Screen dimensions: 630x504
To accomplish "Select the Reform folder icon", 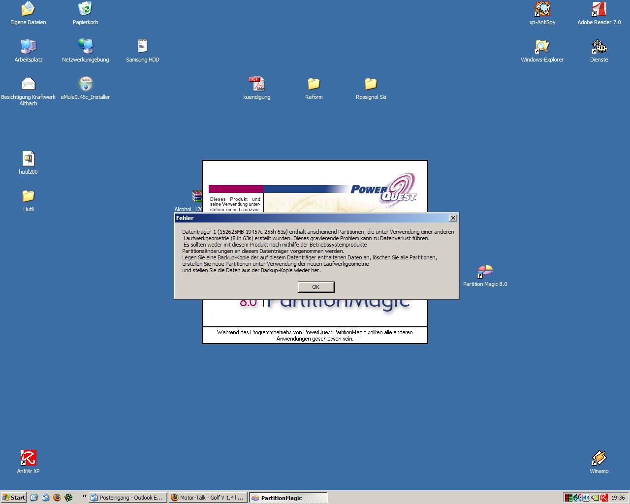I will pos(314,88).
